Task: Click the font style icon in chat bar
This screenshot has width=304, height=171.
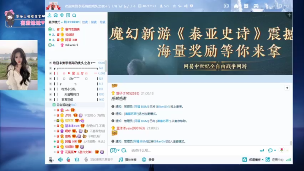Action: (124, 150)
